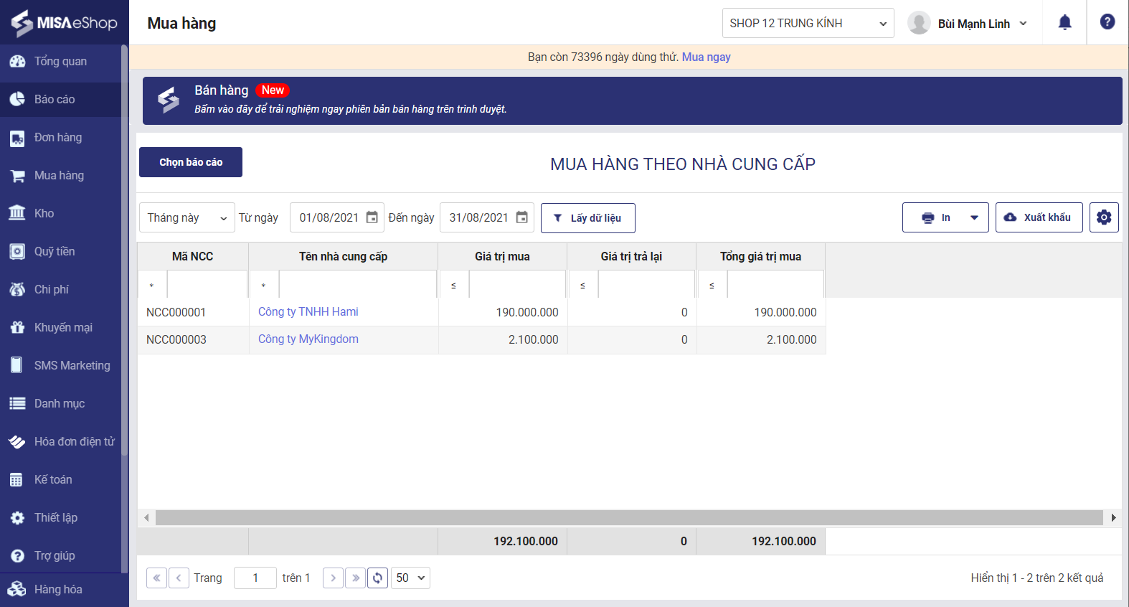Open Công ty TNHH Hami link
1129x607 pixels.
308,311
